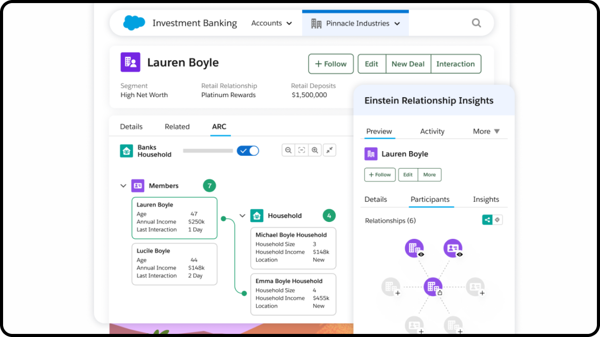Click the Interaction button
The width and height of the screenshot is (600, 337).
pos(456,64)
